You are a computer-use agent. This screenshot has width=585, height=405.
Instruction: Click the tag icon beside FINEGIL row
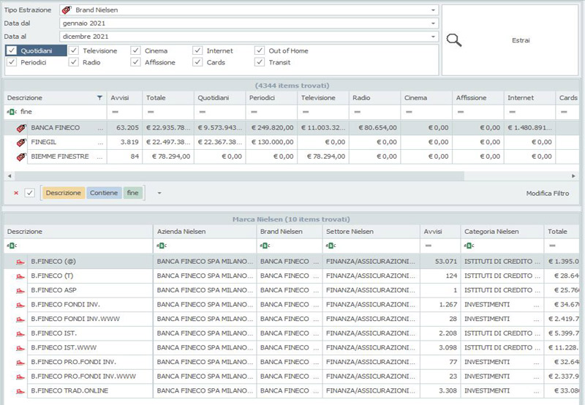(20, 143)
